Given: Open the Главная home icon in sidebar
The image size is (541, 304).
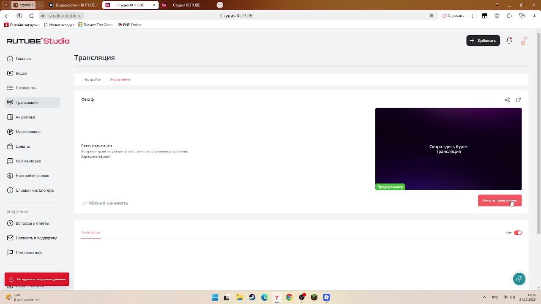Looking at the screenshot, I should coord(10,59).
